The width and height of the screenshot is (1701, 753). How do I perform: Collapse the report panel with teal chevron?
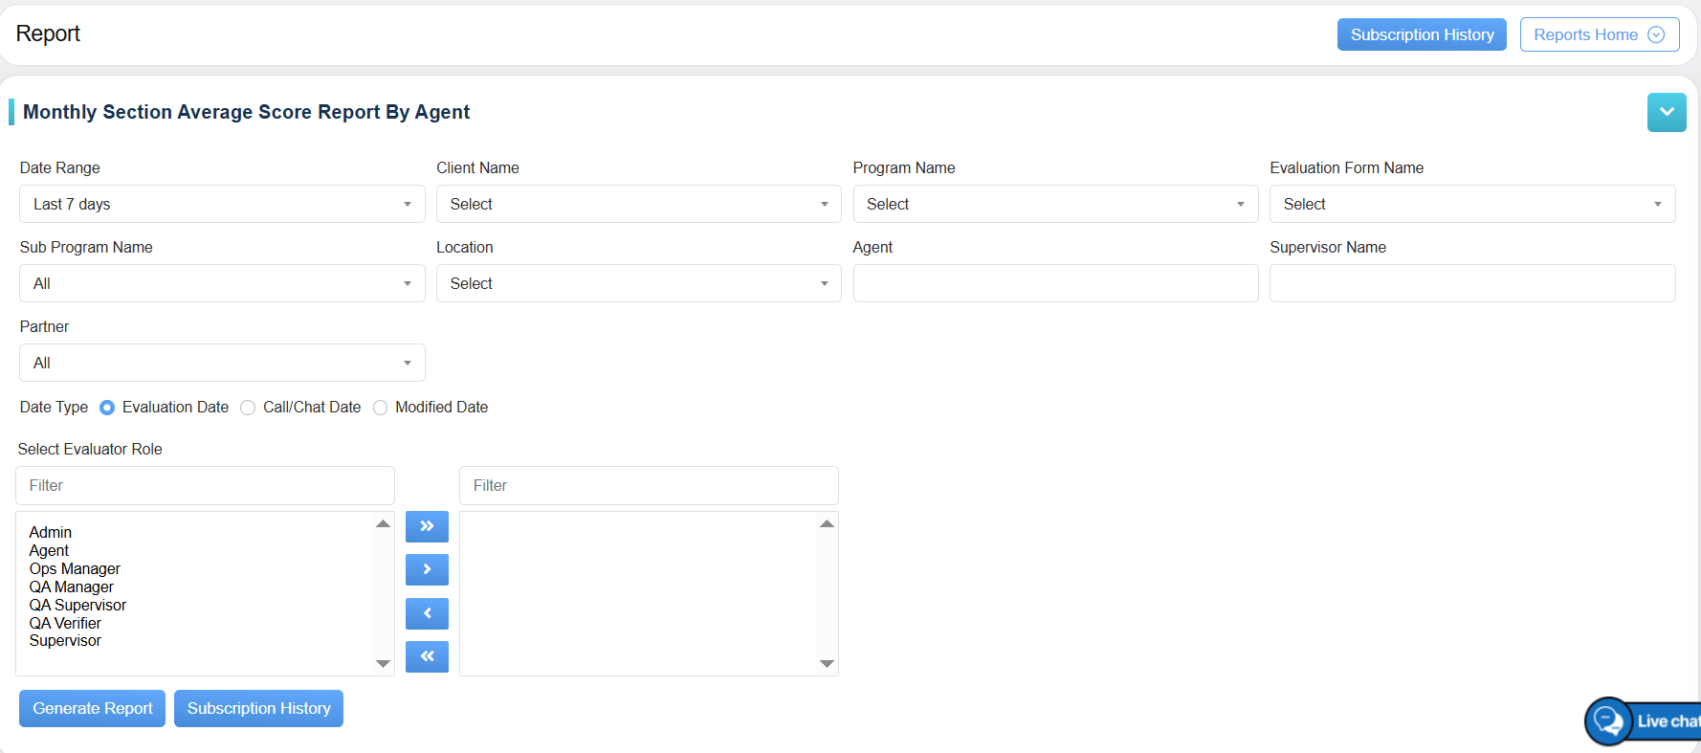pyautogui.click(x=1666, y=112)
